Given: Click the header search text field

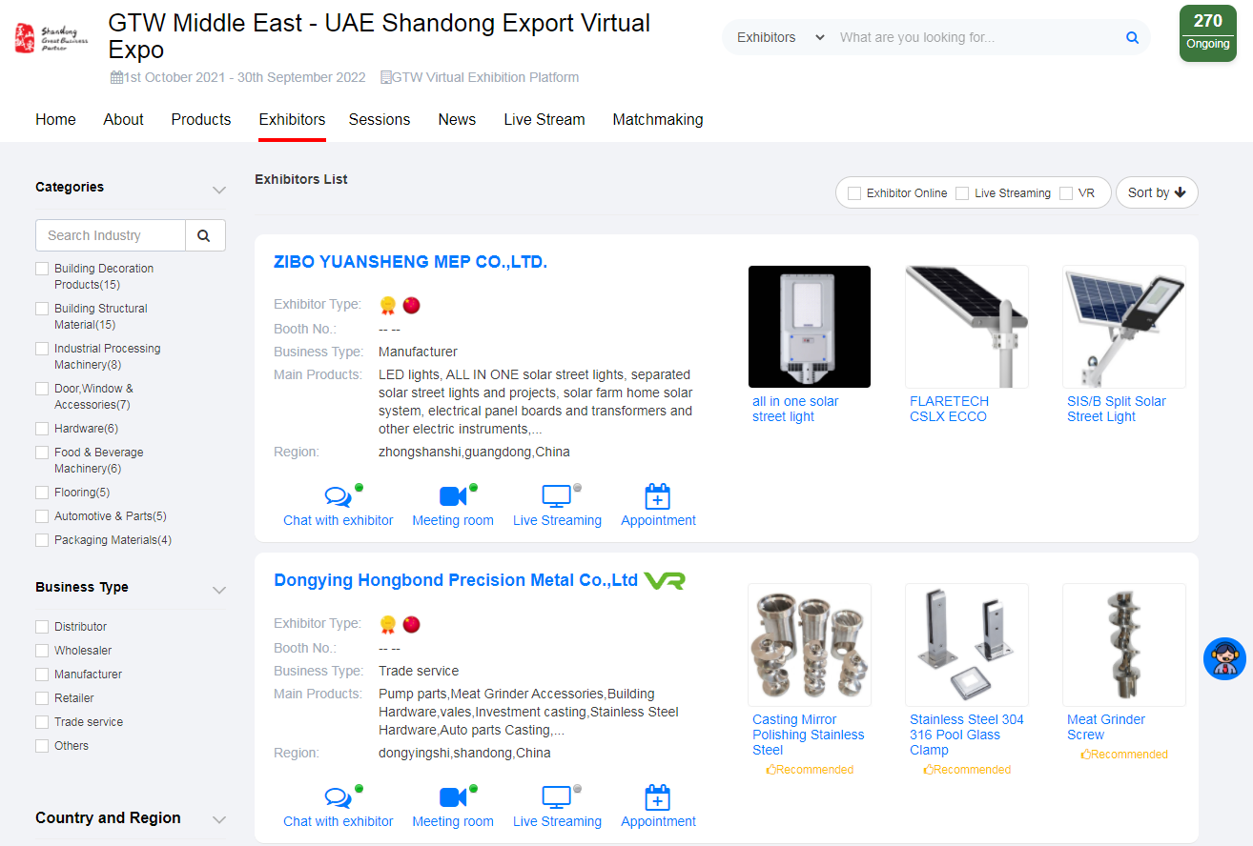Looking at the screenshot, I should (975, 38).
